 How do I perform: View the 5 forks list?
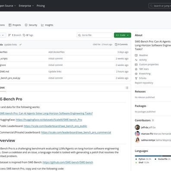[x=142, y=78]
